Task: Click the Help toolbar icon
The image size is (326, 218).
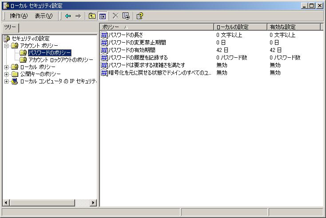Action: coord(139,16)
